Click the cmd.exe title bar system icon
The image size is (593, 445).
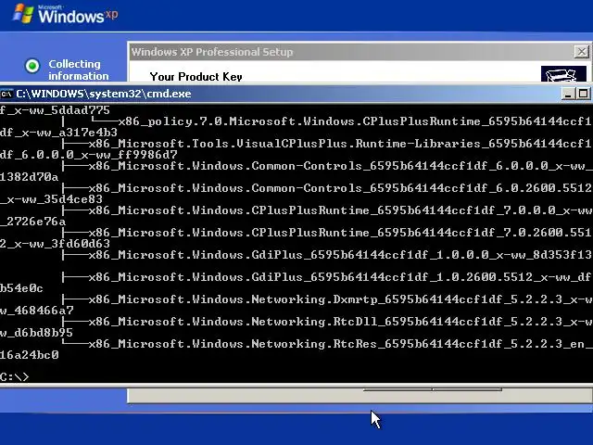[6, 94]
